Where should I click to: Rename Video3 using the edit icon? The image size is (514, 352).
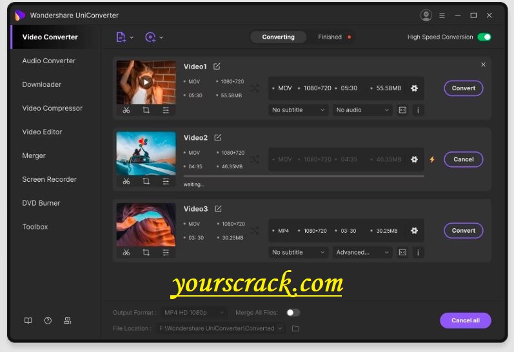pos(218,209)
